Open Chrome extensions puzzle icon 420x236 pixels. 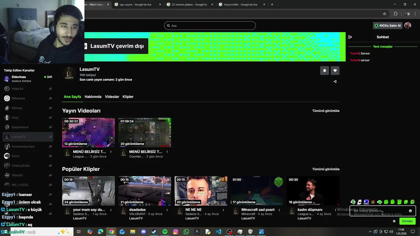[395, 14]
